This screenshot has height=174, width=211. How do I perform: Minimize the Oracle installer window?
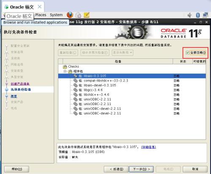click(x=195, y=22)
